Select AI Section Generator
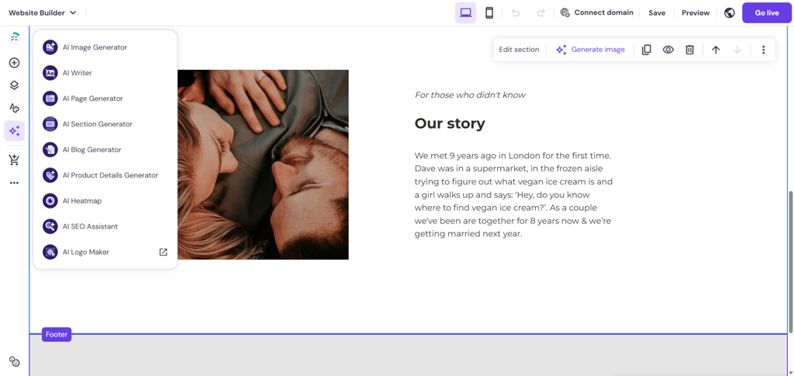 [105, 124]
